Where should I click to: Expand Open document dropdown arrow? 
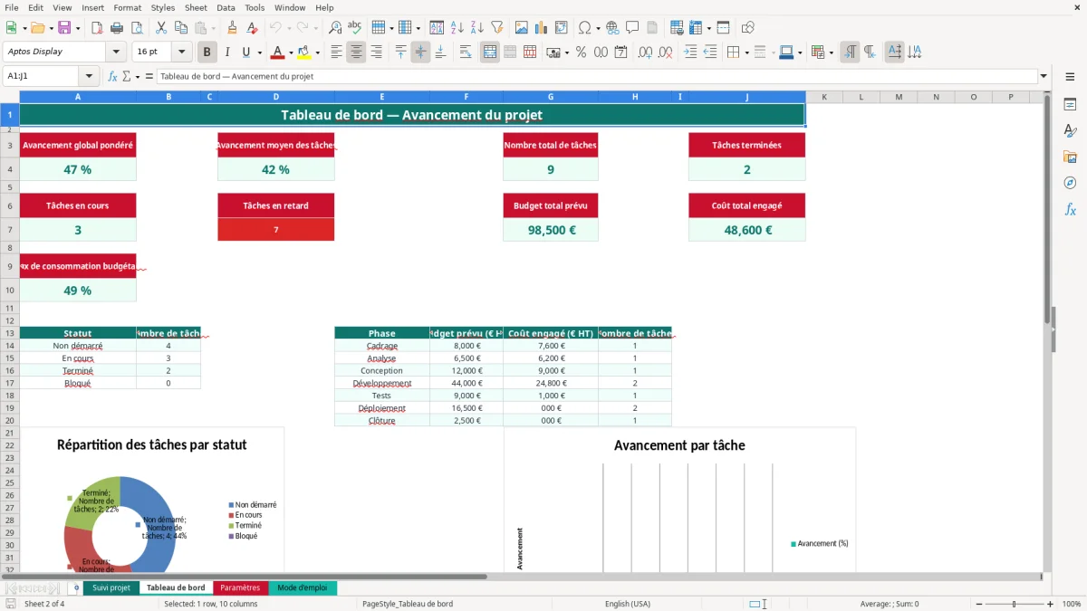click(50, 28)
